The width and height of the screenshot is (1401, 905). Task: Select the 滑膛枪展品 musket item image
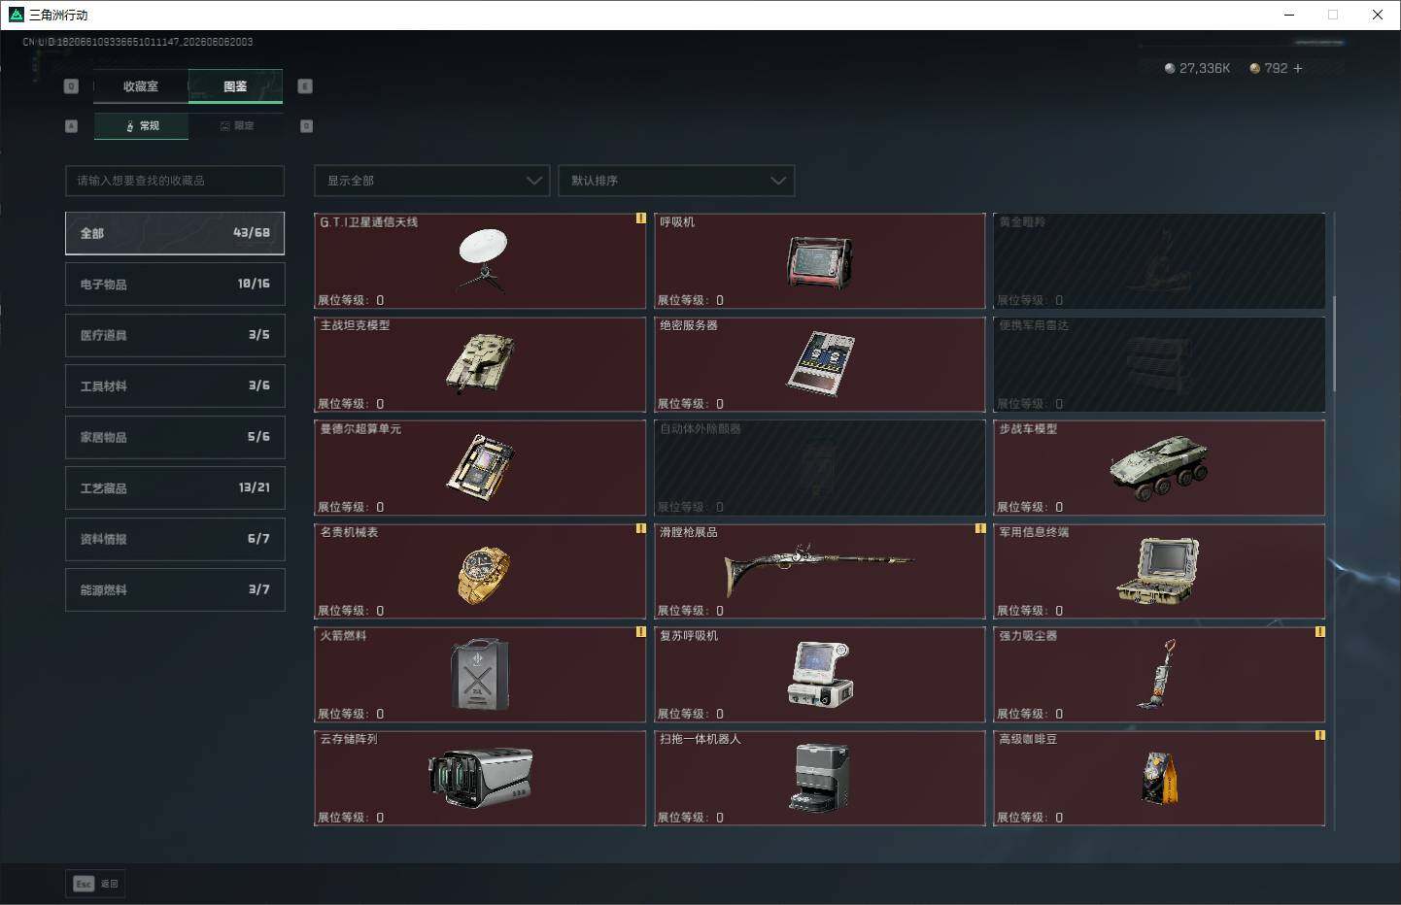click(x=819, y=569)
